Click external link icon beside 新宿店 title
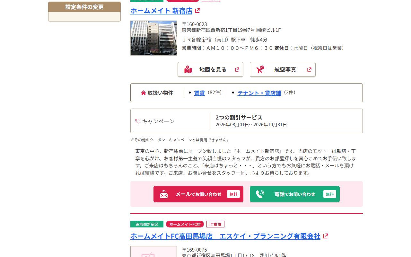The height and width of the screenshot is (257, 411). coord(198,10)
